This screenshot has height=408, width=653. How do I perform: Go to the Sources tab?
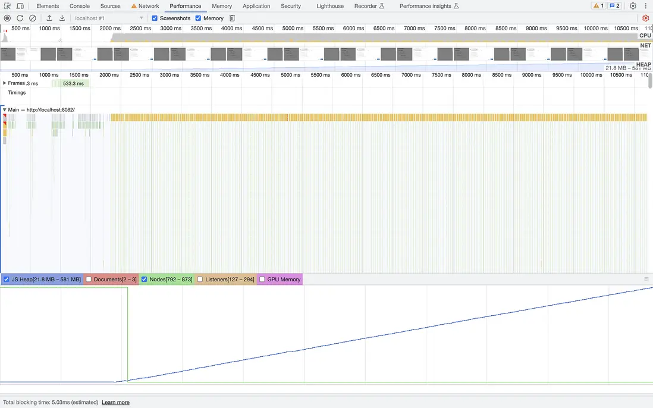(111, 6)
